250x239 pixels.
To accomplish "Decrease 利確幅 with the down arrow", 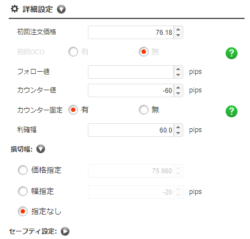I will [178, 133].
